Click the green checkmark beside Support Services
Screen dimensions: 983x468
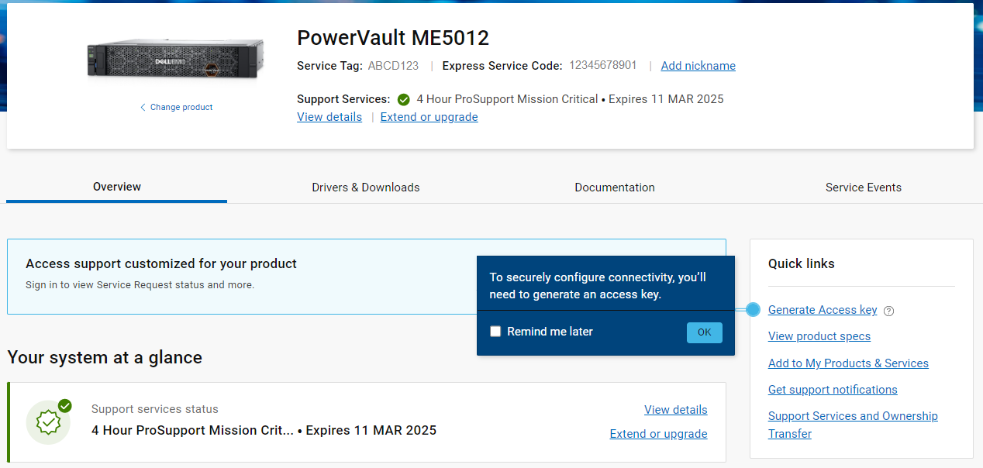(403, 99)
